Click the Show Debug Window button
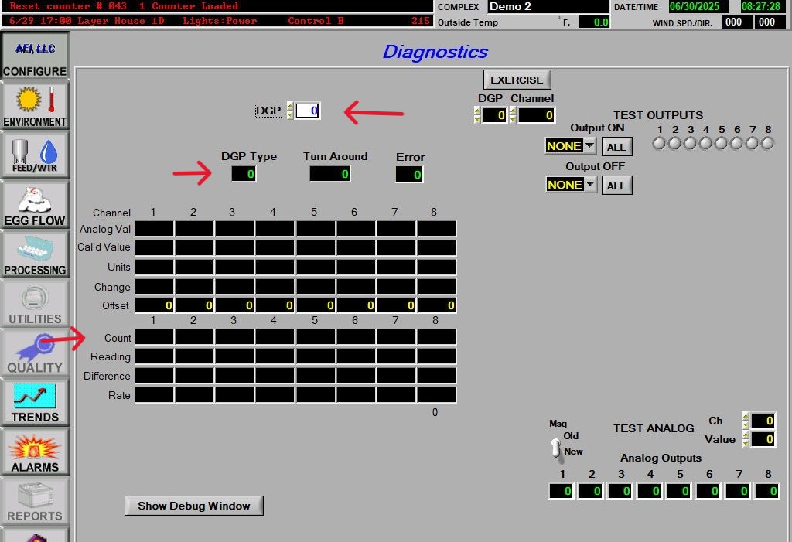 194,506
